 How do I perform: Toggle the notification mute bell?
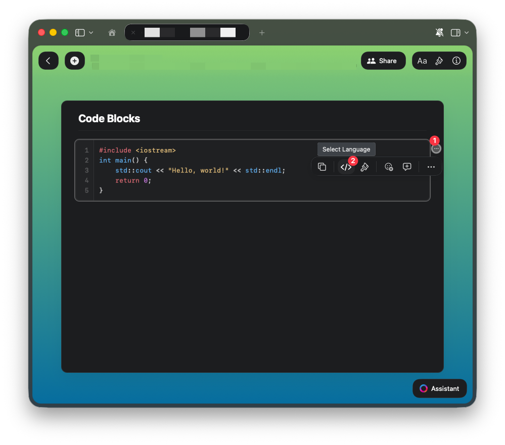pyautogui.click(x=439, y=32)
